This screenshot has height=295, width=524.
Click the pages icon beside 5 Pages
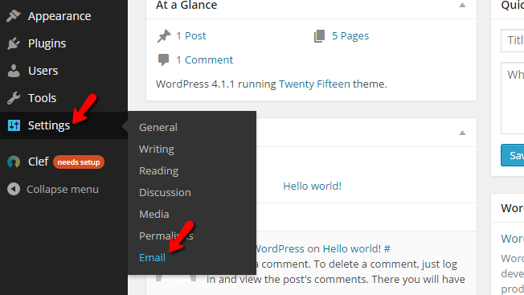click(320, 35)
